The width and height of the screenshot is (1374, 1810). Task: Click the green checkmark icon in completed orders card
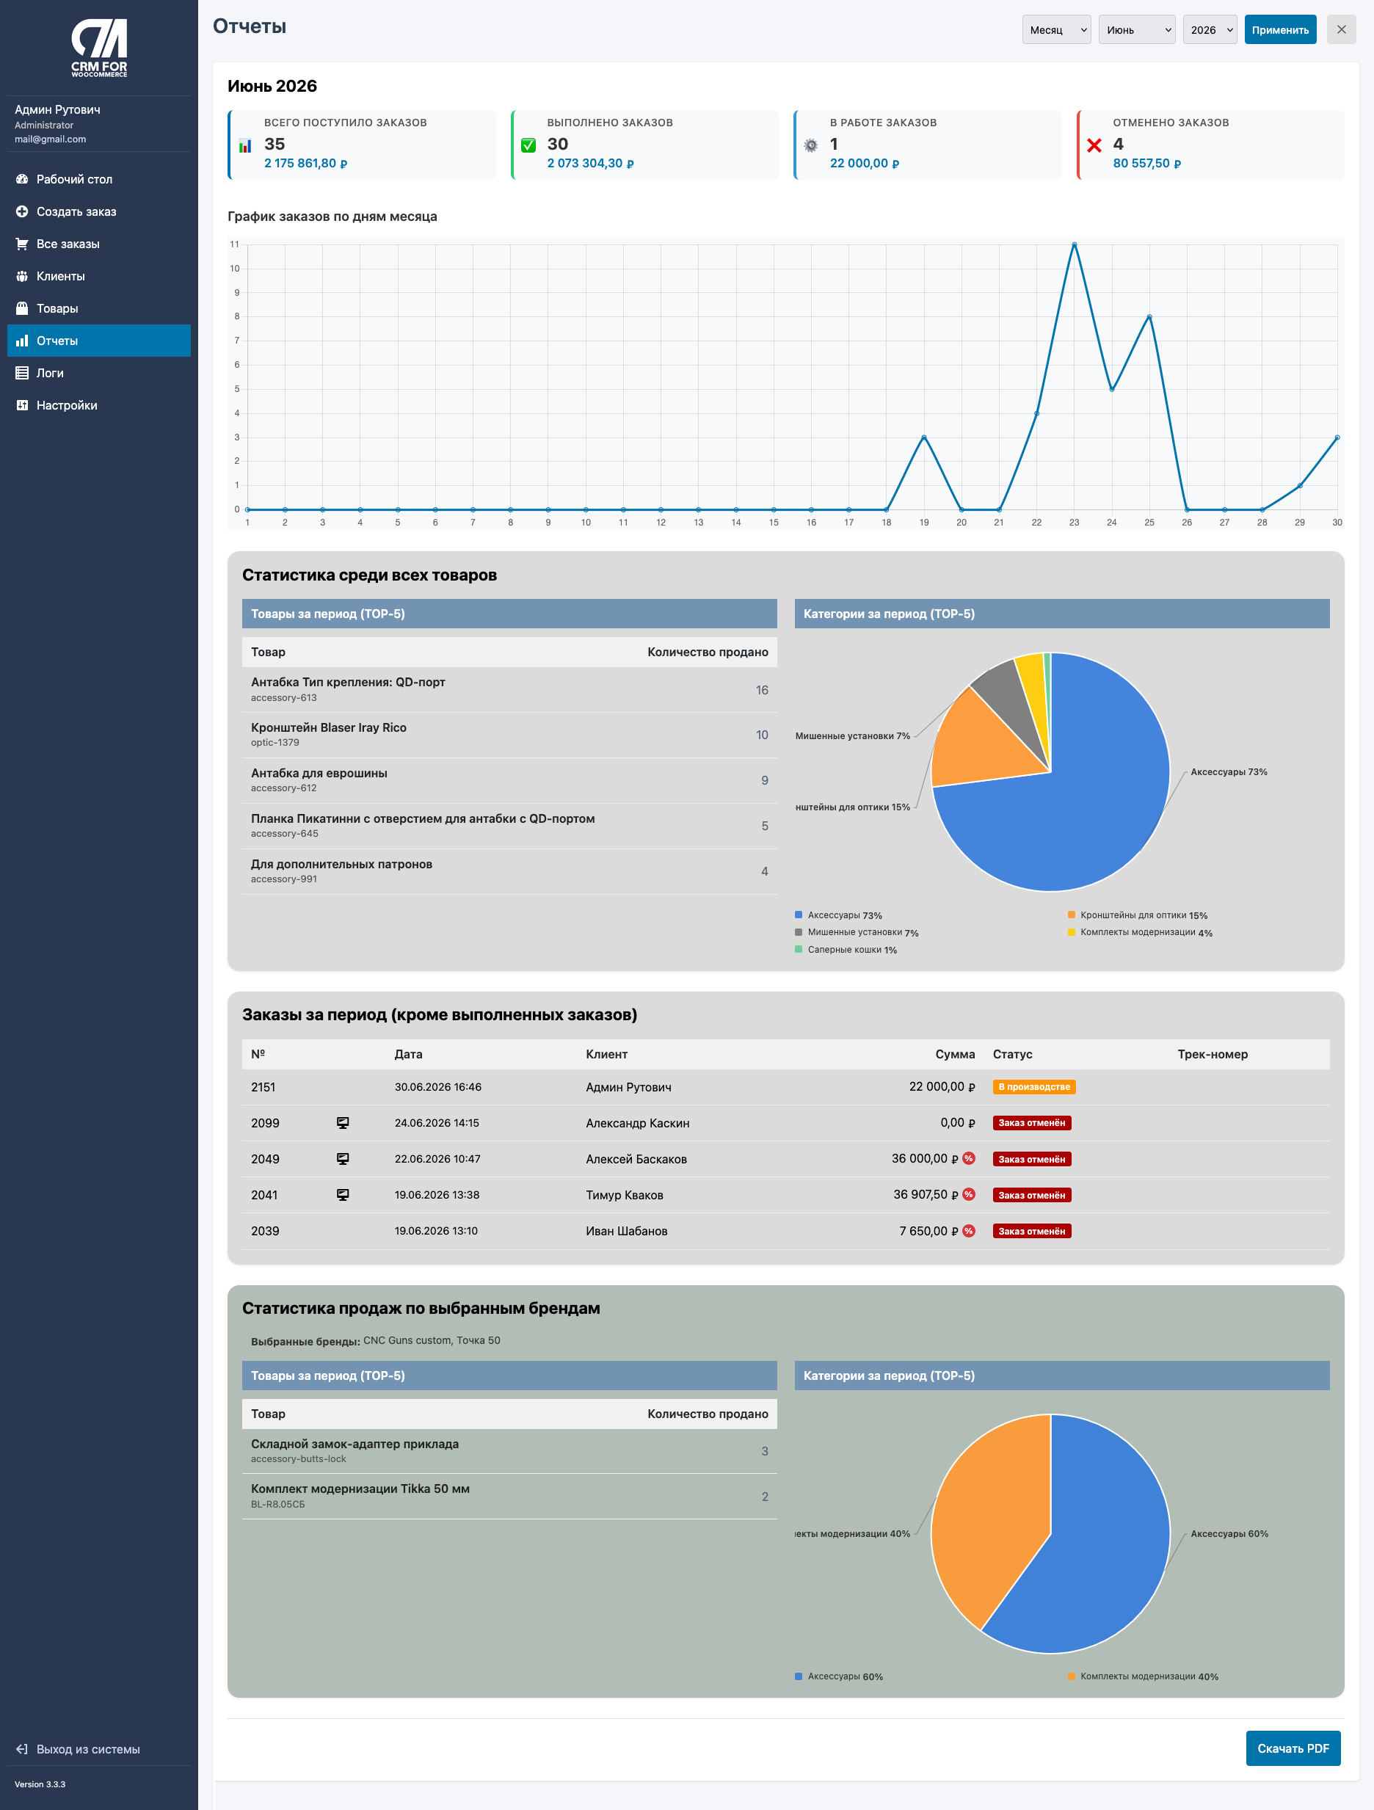click(528, 145)
